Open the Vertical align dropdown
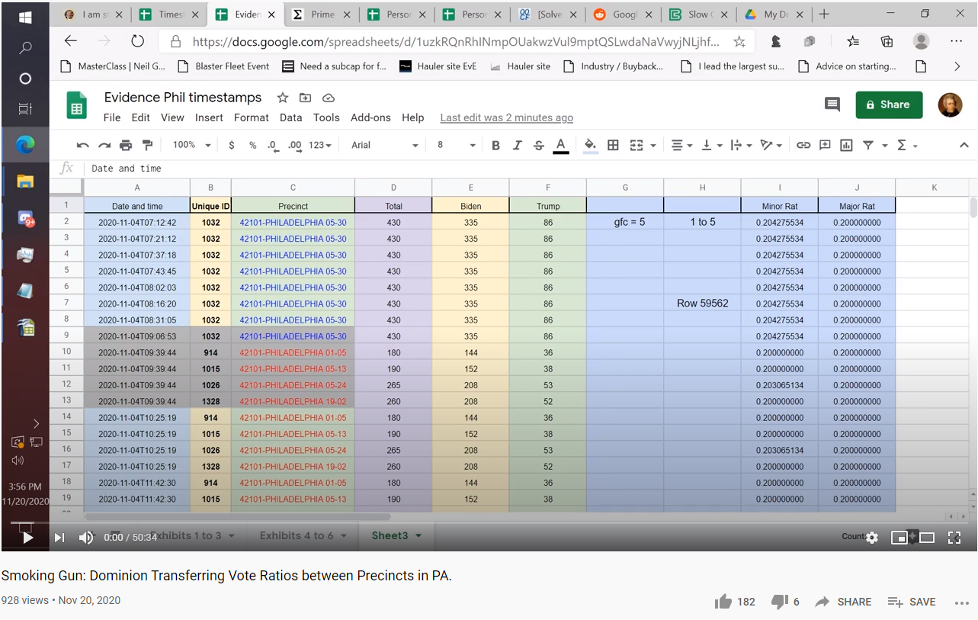 click(x=710, y=145)
